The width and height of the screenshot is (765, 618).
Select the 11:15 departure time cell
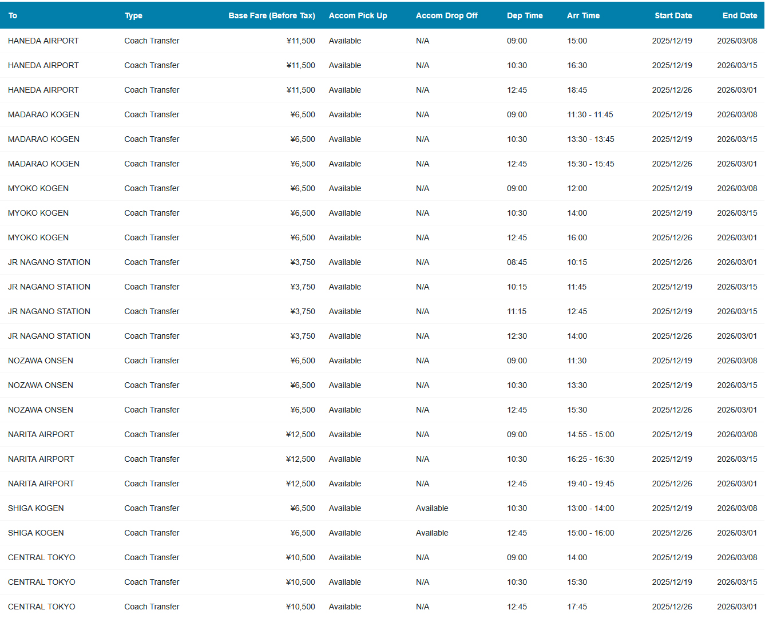517,311
